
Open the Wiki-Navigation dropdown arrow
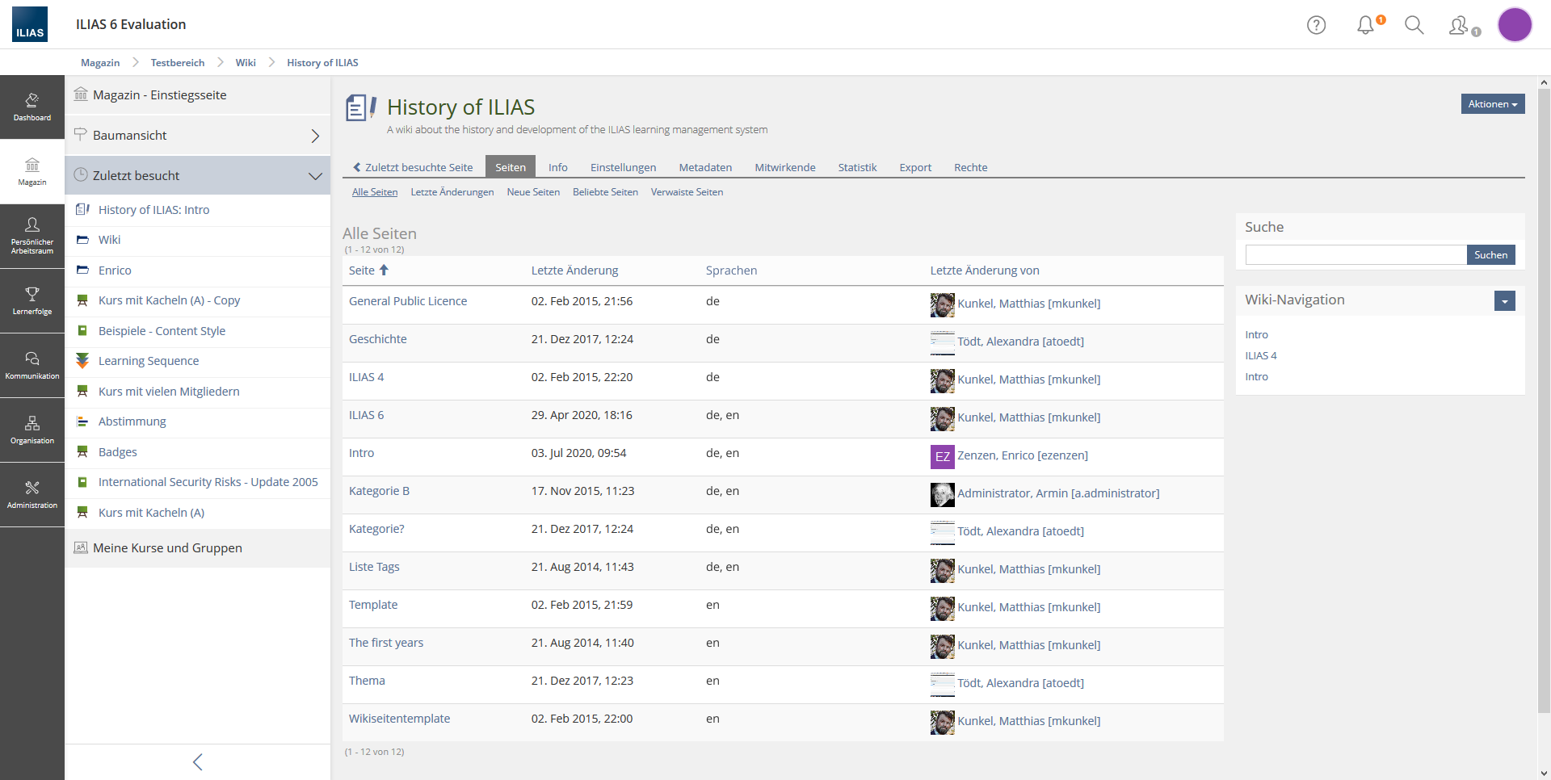(1504, 301)
